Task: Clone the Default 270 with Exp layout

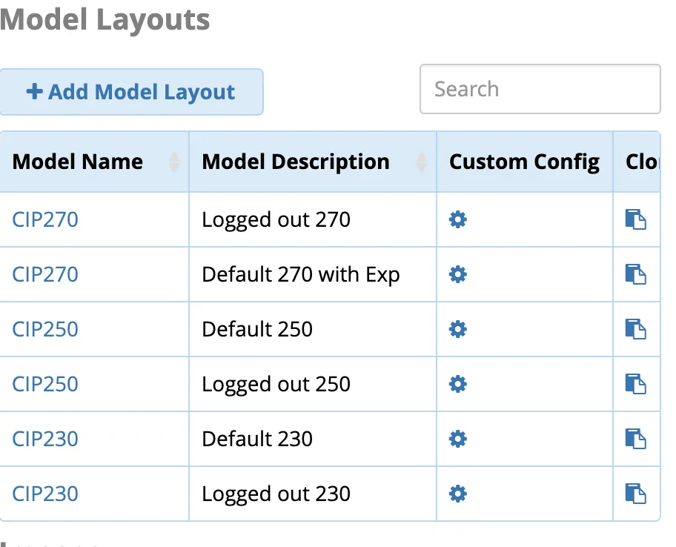Action: pyautogui.click(x=635, y=274)
